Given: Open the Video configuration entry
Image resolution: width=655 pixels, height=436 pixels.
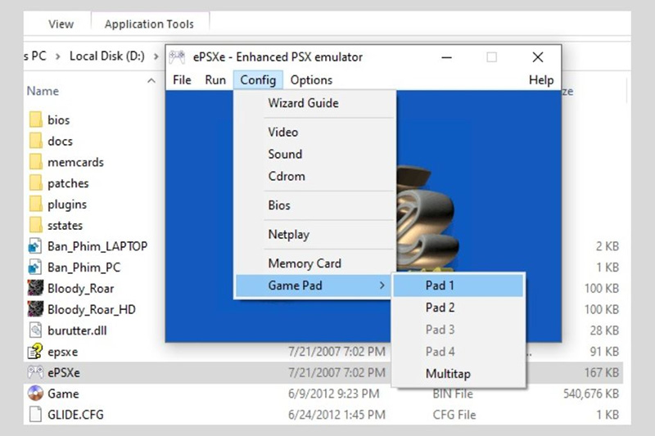Looking at the screenshot, I should 283,132.
